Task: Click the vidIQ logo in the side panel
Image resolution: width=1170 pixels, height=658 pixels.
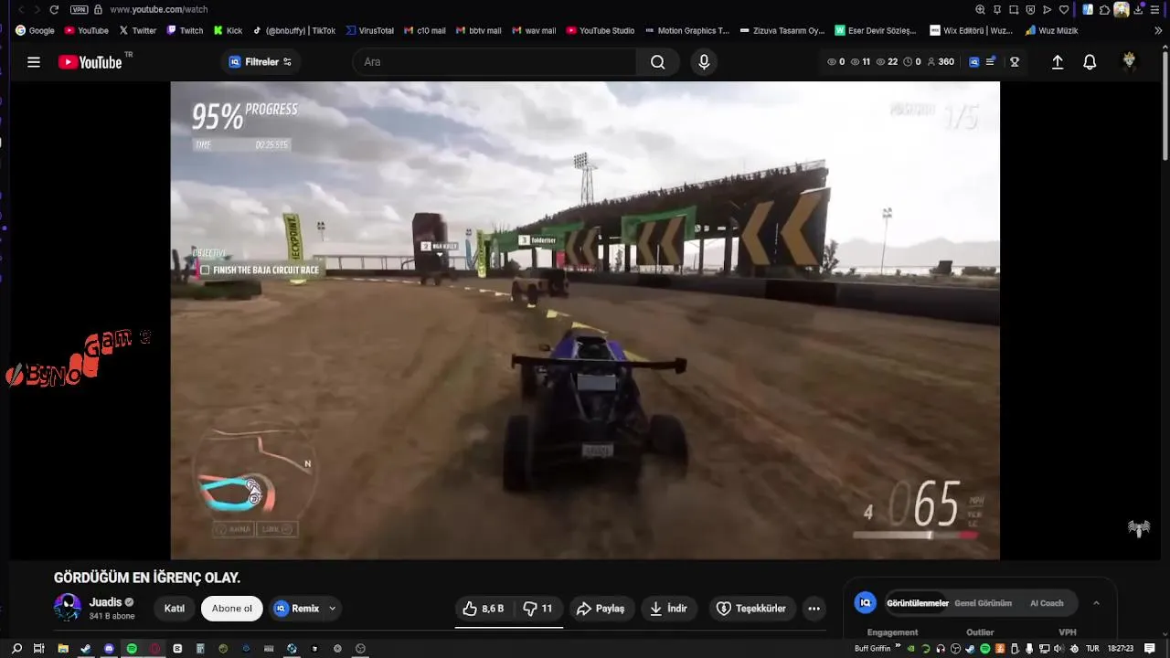Action: [865, 603]
